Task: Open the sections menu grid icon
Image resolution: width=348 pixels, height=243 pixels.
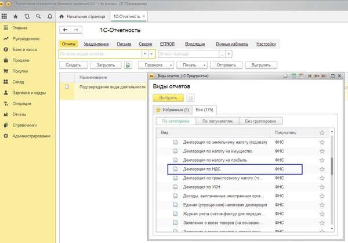Action: 4,16
